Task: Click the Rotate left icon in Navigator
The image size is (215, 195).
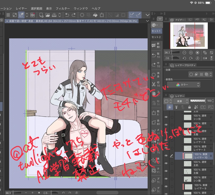Action: click(x=184, y=58)
